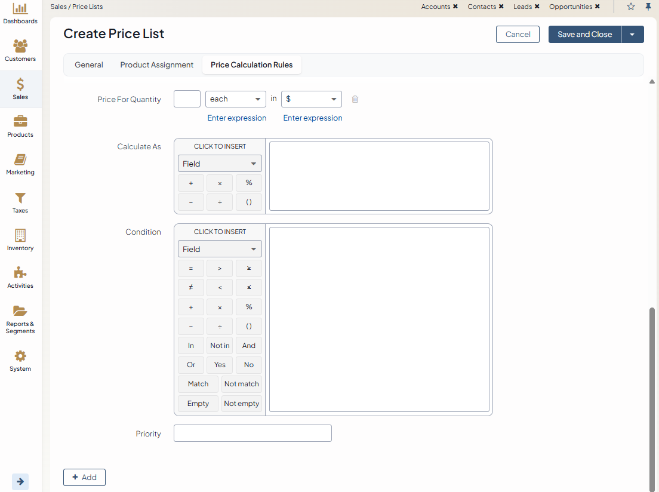Switch to the Product Assignment tab
The width and height of the screenshot is (659, 492).
157,65
